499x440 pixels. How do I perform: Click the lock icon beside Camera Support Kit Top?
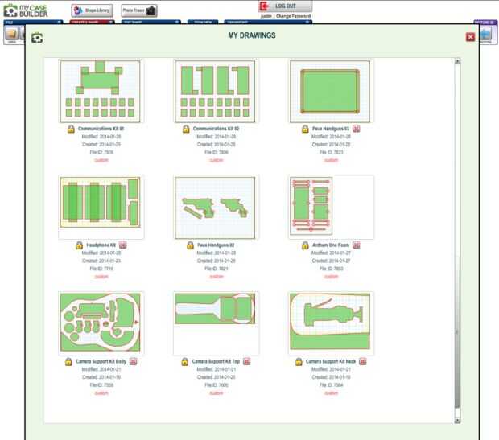[185, 362]
